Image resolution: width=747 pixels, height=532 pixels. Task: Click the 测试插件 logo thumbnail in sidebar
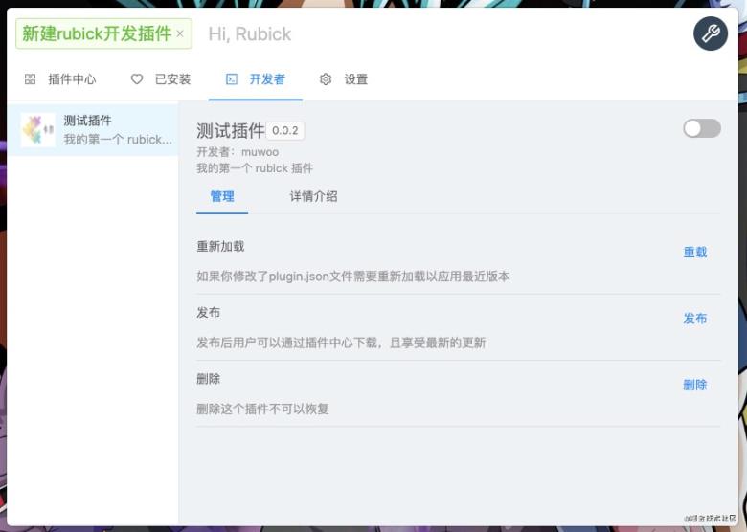tap(38, 129)
